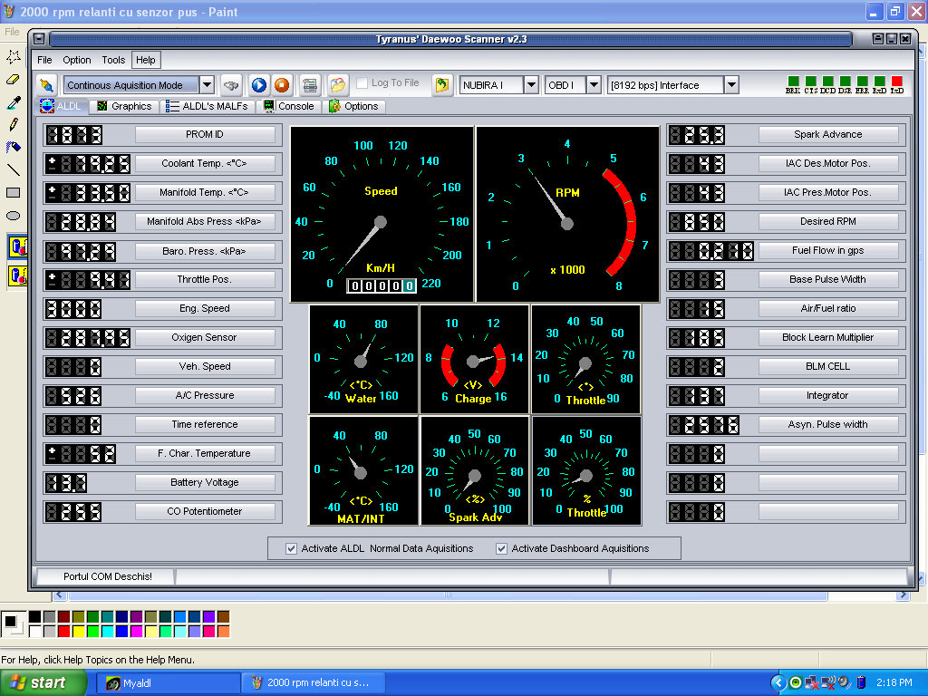Pick the black color swatch in Paint palette
The height and width of the screenshot is (696, 928).
(x=35, y=617)
